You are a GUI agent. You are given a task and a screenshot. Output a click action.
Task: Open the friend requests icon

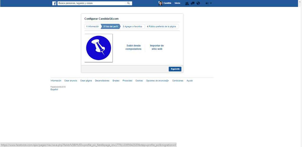tap(187, 3)
